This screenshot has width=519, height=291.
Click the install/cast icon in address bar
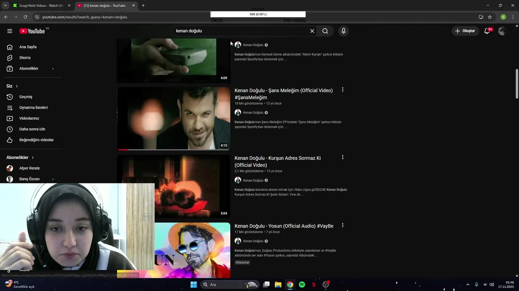tap(481, 17)
